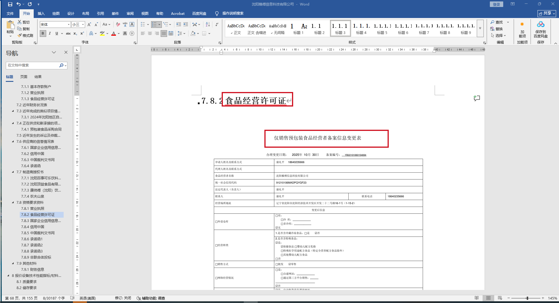559x303 pixels.
Task: Add a comment using the margin comment icon
Action: tap(477, 98)
